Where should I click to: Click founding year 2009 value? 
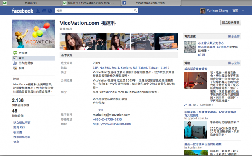tap(96, 63)
